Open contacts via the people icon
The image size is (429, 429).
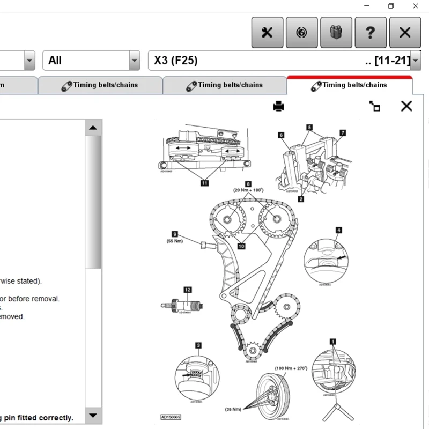336,32
